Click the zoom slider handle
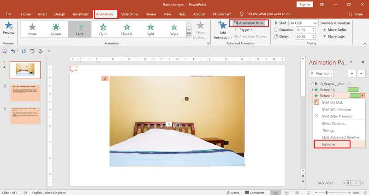The image size is (369, 195). pyautogui.click(x=327, y=193)
